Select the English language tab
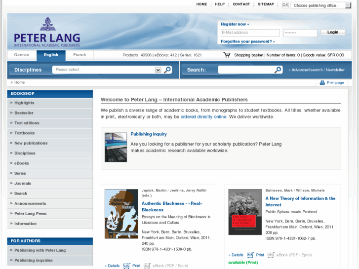 (51, 55)
